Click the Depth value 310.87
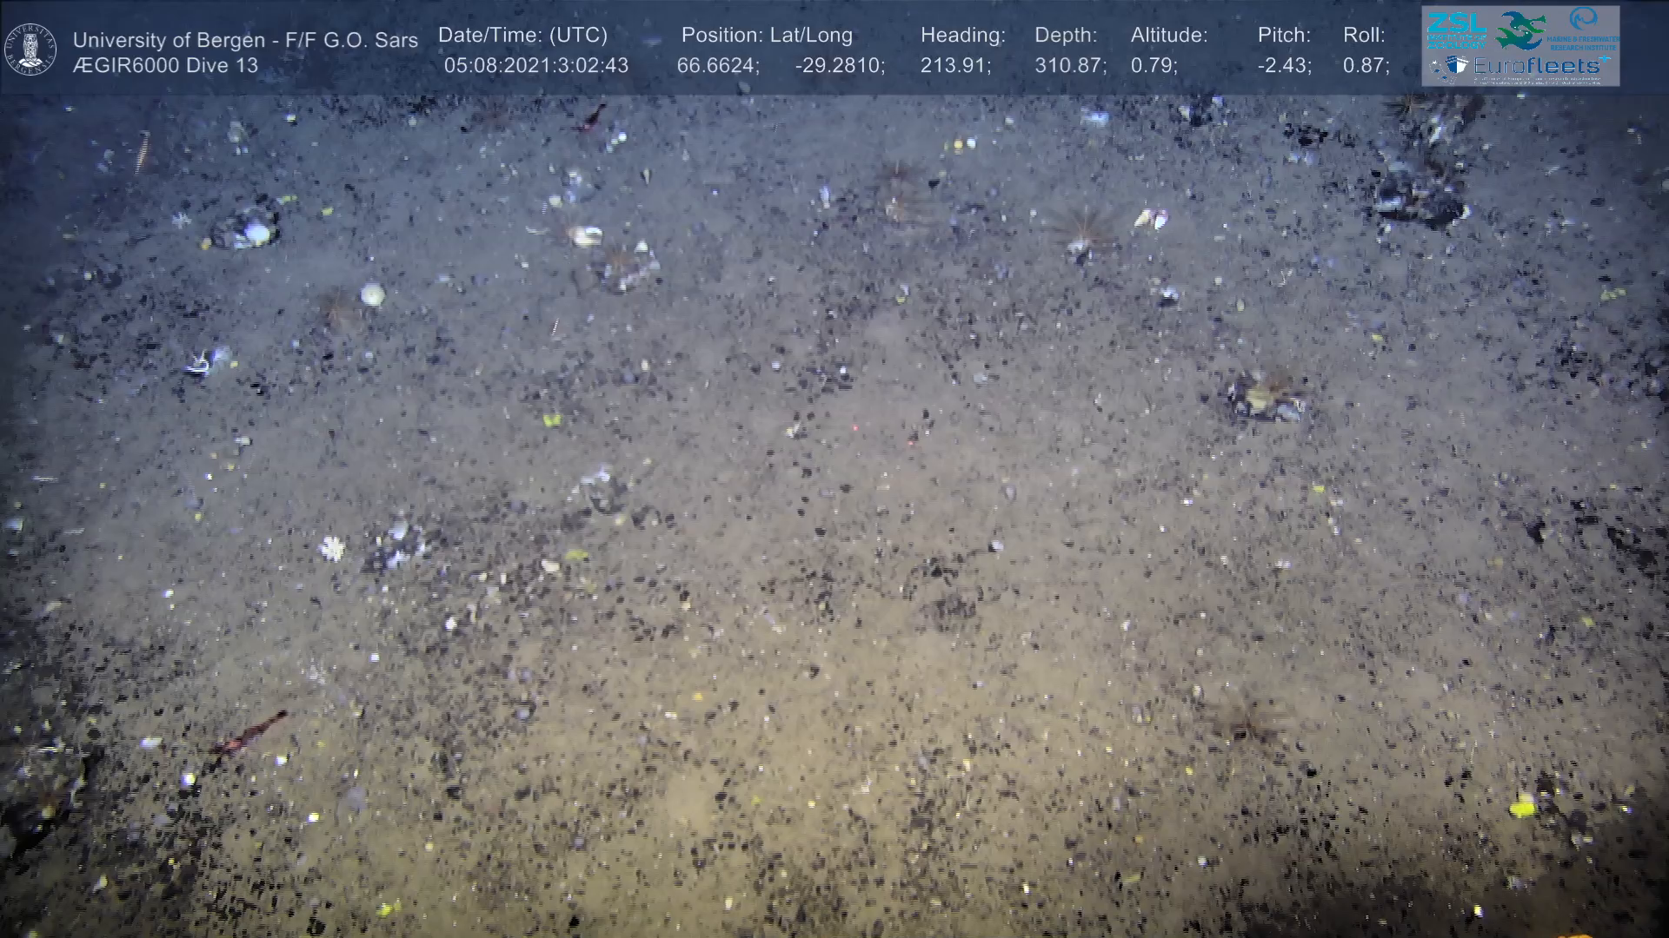This screenshot has height=938, width=1669. click(x=1069, y=65)
